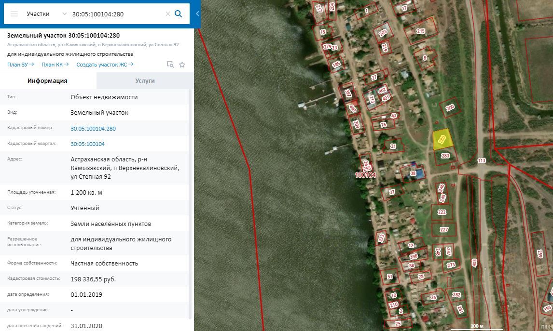Open the hamburger menu in search bar
The width and height of the screenshot is (553, 331).
pos(14,14)
